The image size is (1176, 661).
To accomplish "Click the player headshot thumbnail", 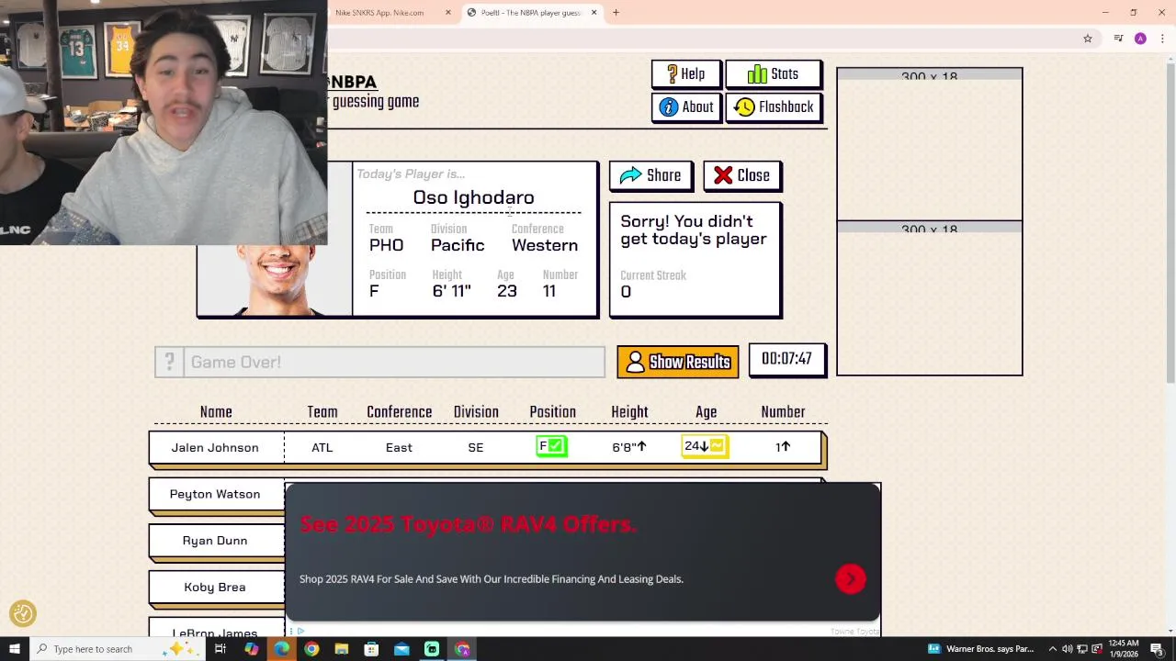I will click(275, 280).
